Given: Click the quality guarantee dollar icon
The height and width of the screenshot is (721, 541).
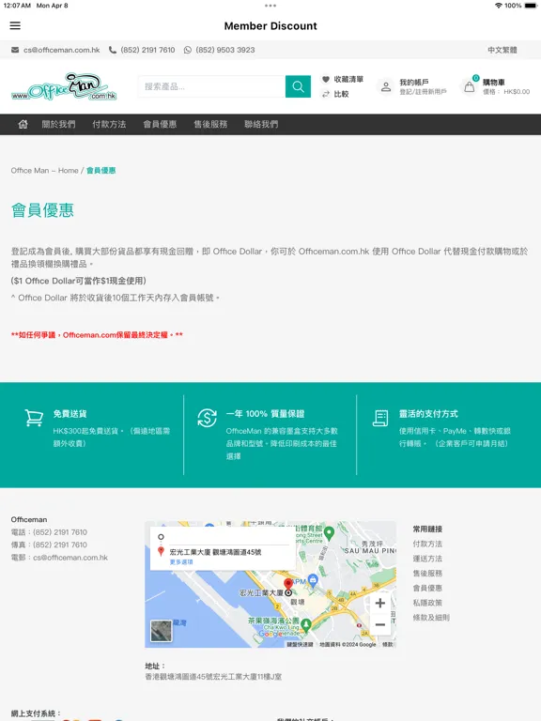Looking at the screenshot, I should tap(207, 418).
